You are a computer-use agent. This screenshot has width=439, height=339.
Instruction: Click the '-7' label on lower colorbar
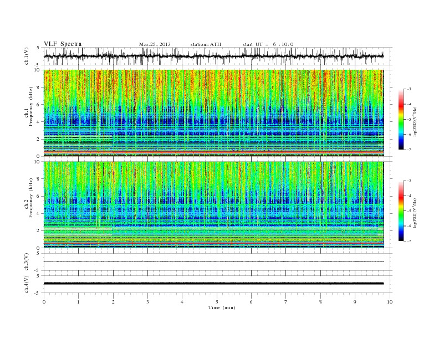point(409,241)
